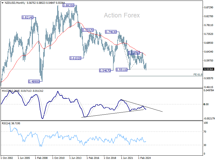Select the FE 61.8 projection line label
Viewport: 215px width, 161px height.
click(198, 75)
